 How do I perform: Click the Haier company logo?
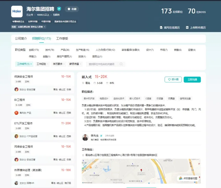(17, 11)
